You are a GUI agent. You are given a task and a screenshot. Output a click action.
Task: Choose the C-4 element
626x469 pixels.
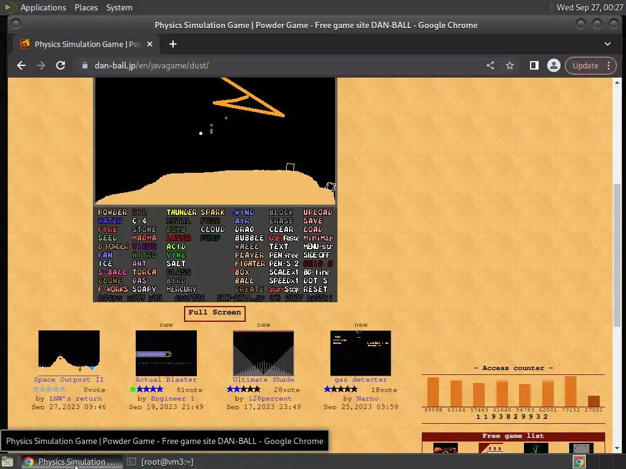click(139, 221)
